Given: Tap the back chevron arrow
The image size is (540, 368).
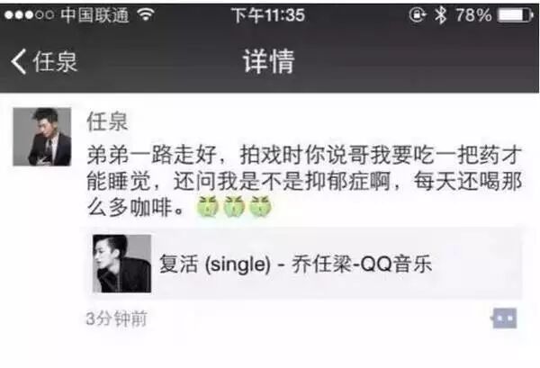Looking at the screenshot, I should [19, 61].
